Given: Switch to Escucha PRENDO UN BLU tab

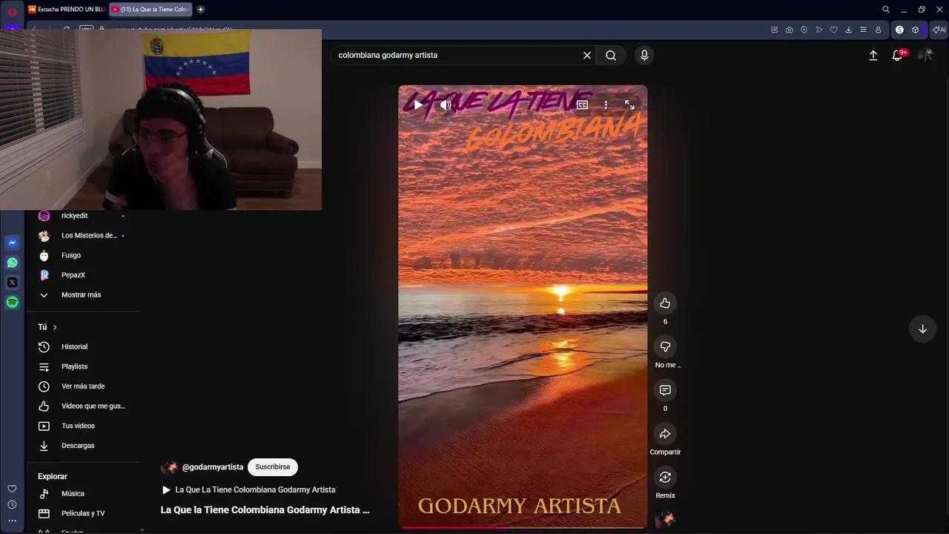Looking at the screenshot, I should [x=67, y=10].
